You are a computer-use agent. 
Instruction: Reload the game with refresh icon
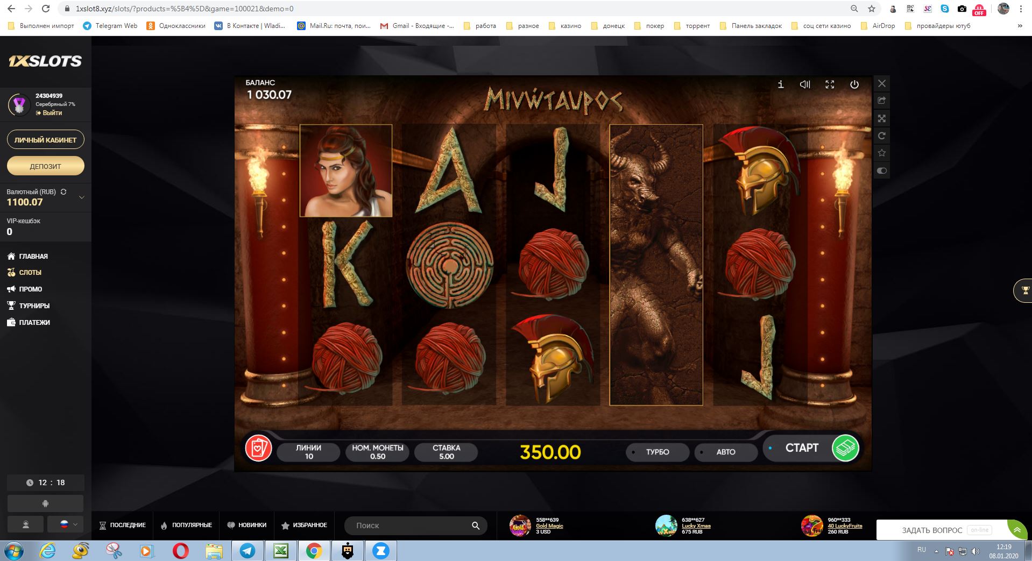[x=882, y=136]
